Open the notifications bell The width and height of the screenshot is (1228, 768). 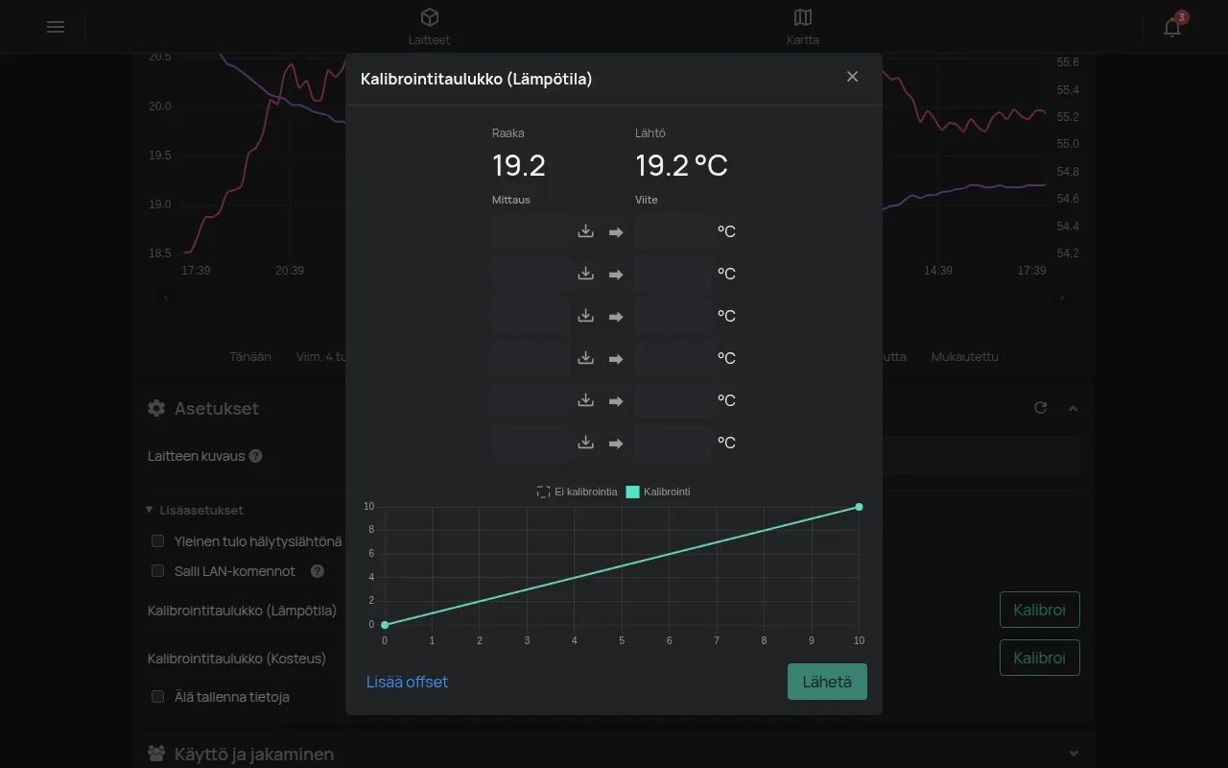tap(1172, 27)
